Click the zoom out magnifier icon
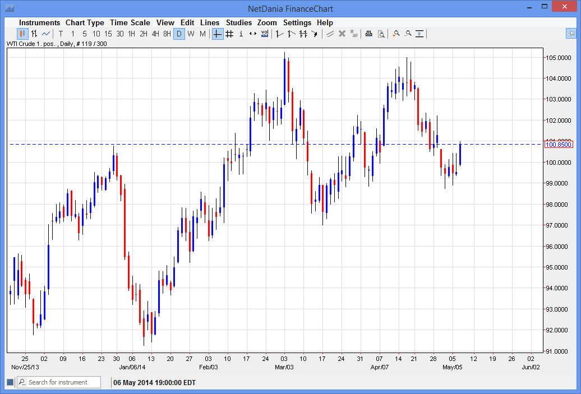This screenshot has width=581, height=394. pos(408,34)
